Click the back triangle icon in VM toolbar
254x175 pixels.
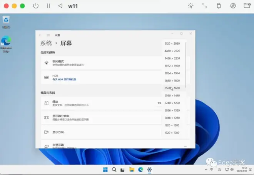coord(60,6)
